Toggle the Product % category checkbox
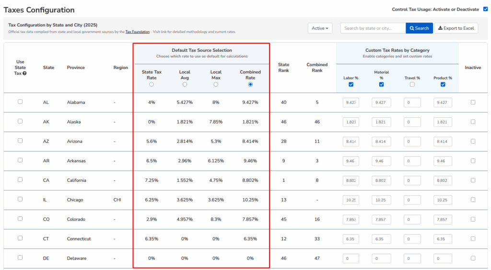The height and width of the screenshot is (270, 491). [443, 84]
